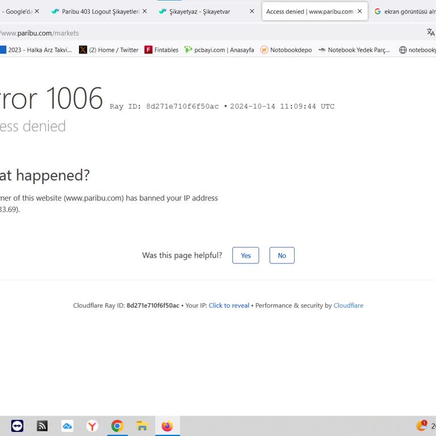Click the Notebook Yedek Parça favicon
This screenshot has width=436, height=436.
coord(322,50)
